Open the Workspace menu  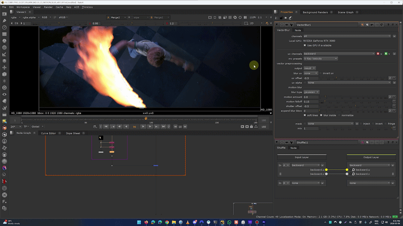coord(23,7)
